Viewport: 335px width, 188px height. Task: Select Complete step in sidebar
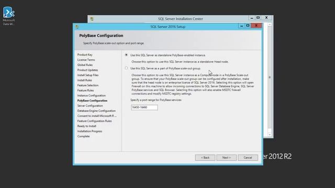click(84, 136)
